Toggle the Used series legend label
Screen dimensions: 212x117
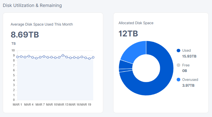[x=186, y=51]
